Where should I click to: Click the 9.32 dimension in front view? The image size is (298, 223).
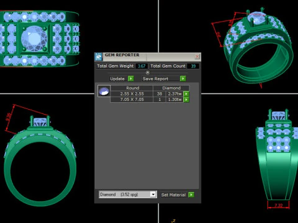click(9, 118)
